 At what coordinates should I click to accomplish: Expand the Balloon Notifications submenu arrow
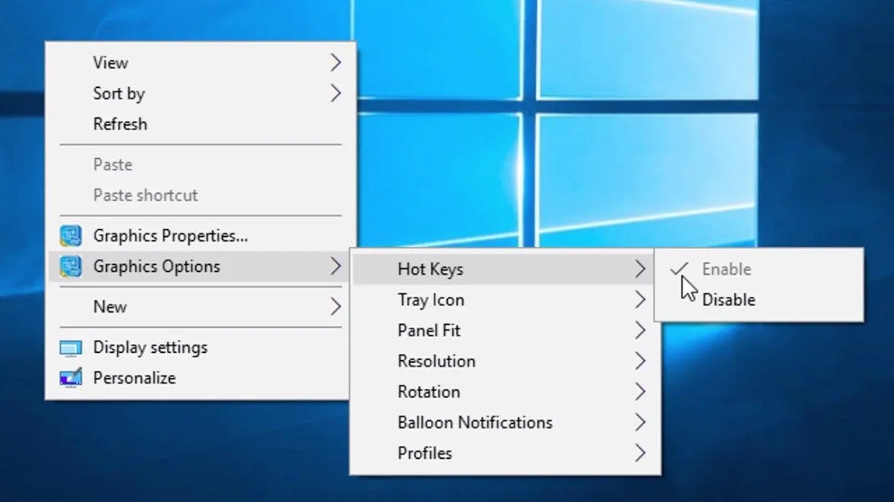[x=639, y=422]
